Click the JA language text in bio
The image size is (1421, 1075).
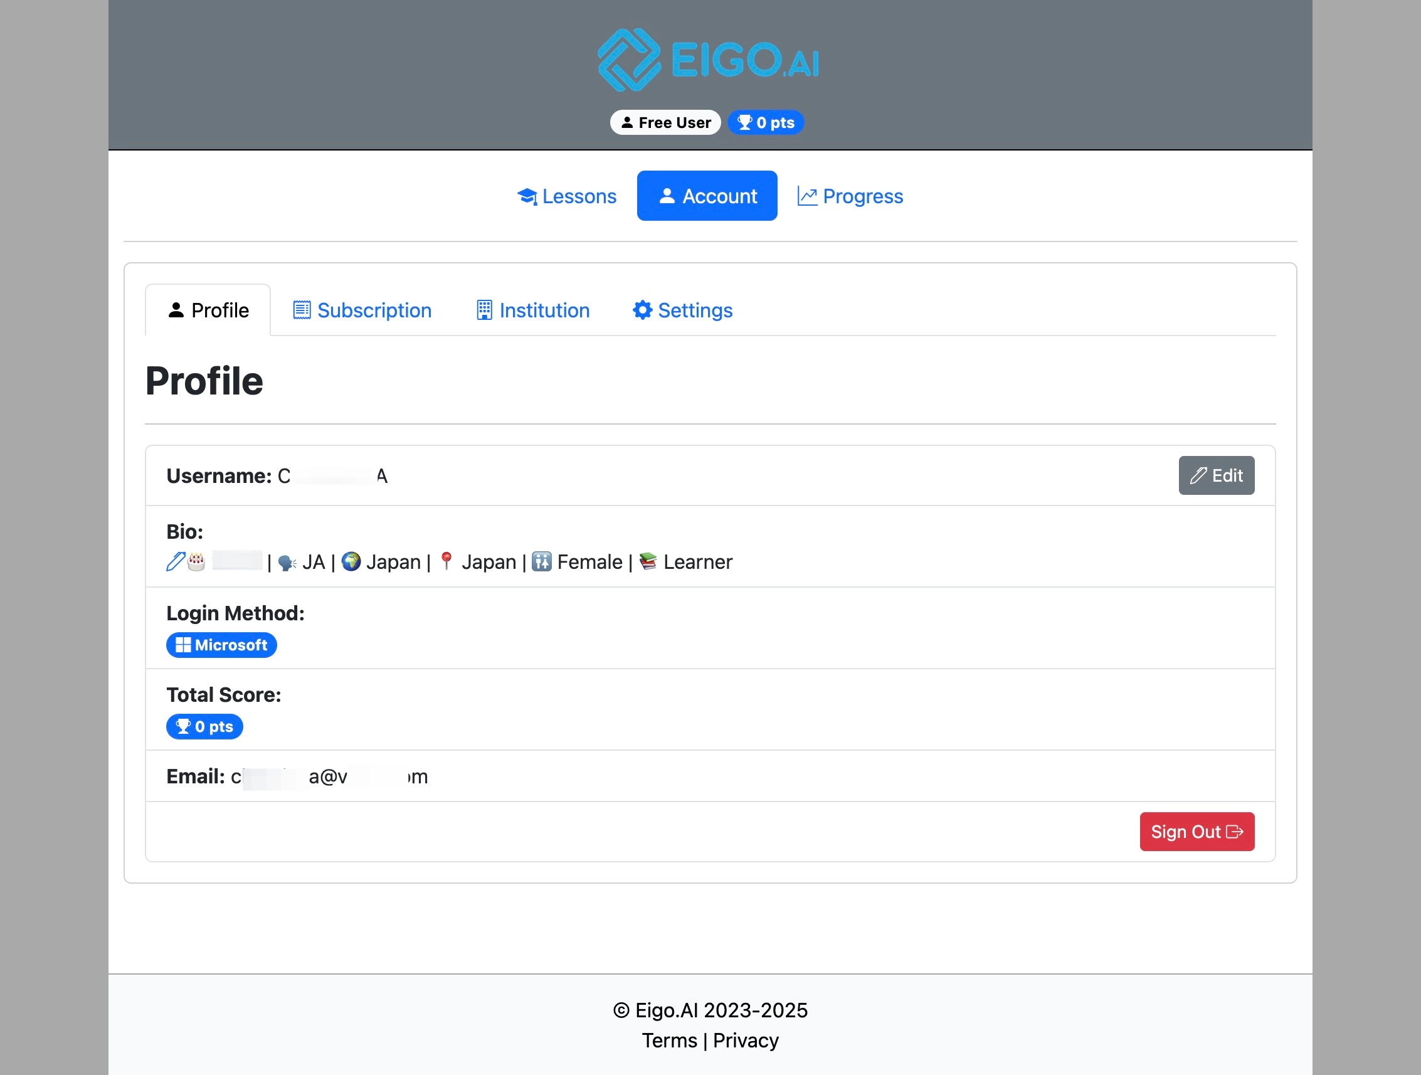point(314,562)
